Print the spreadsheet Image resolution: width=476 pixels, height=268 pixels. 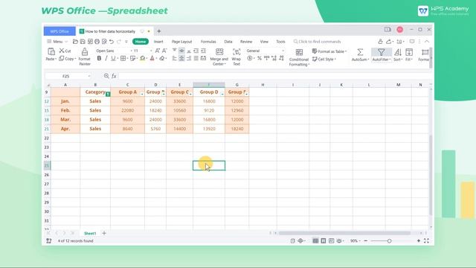97,42
